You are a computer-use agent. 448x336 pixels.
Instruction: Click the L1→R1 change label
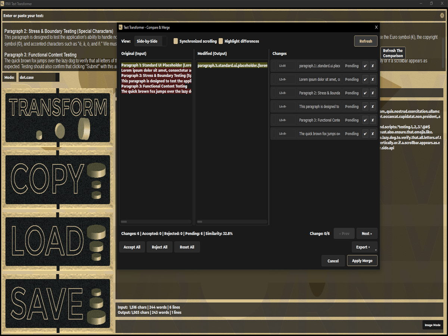(283, 66)
